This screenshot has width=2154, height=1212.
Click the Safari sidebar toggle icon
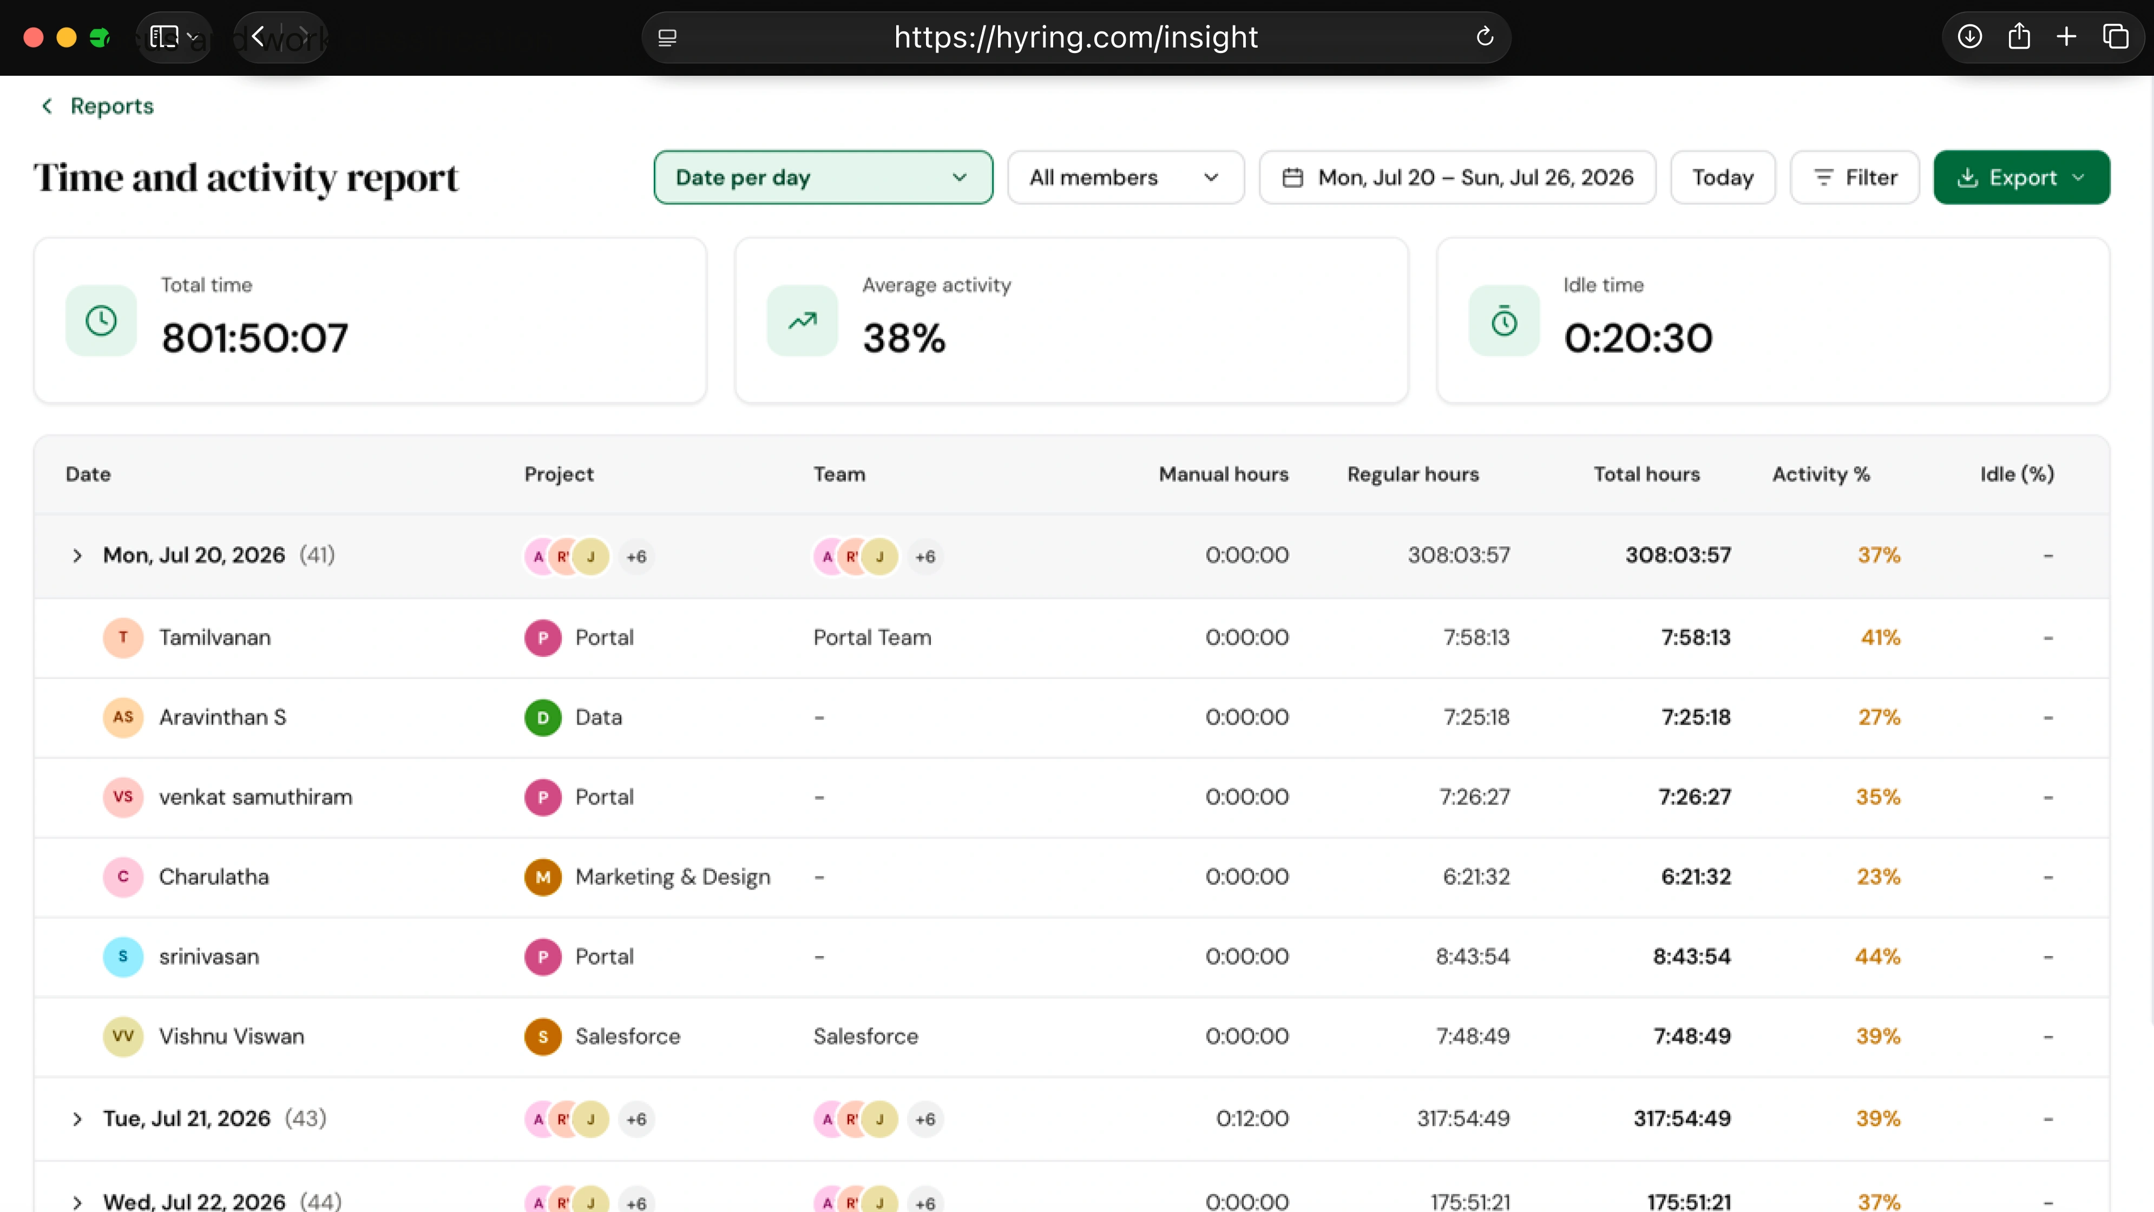pos(164,37)
